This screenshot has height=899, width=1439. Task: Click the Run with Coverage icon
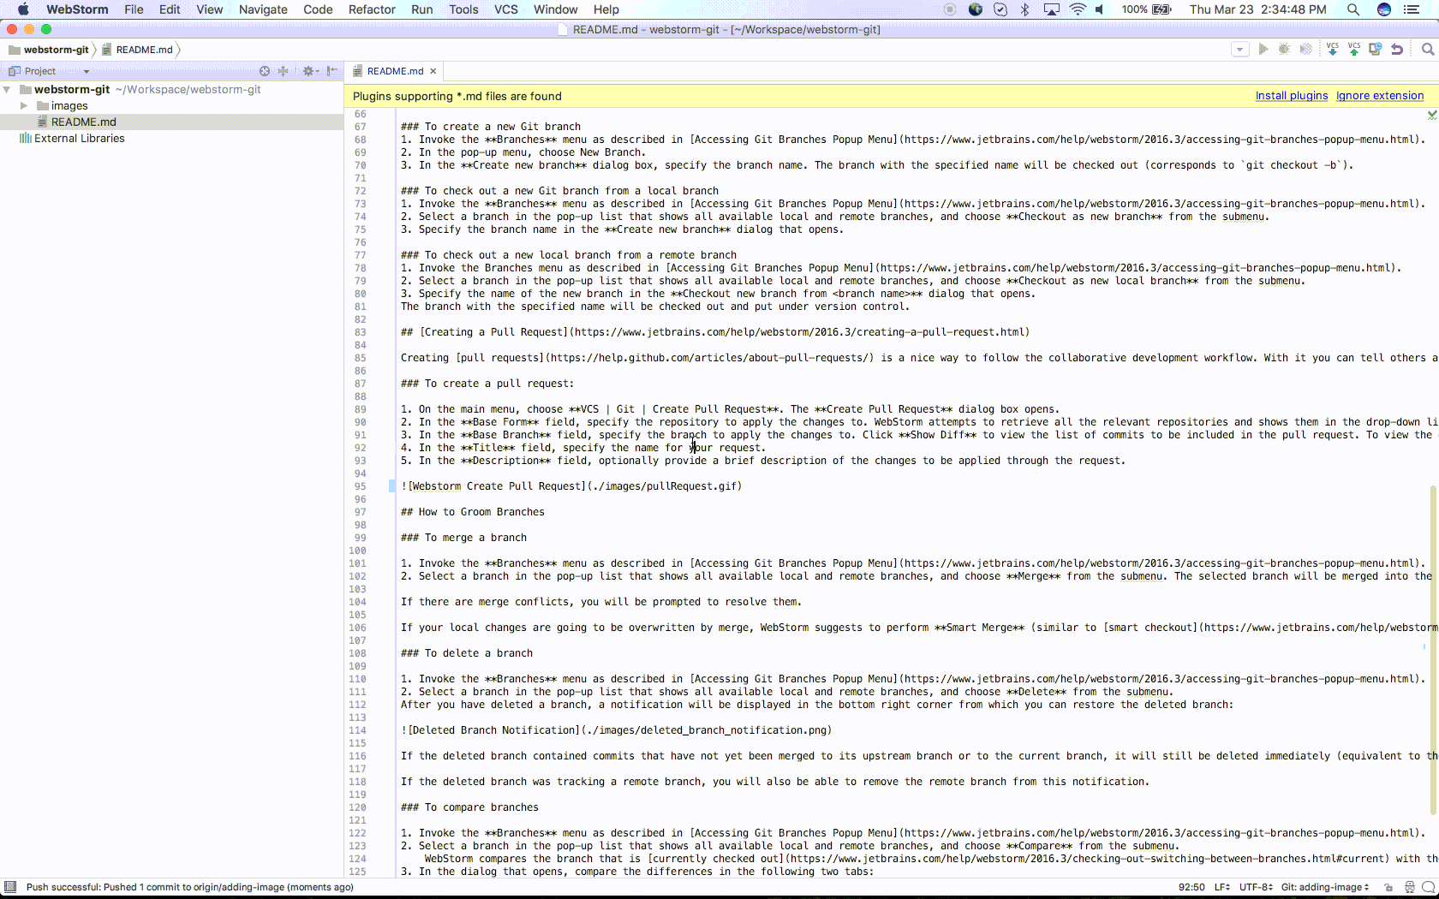coord(1305,50)
